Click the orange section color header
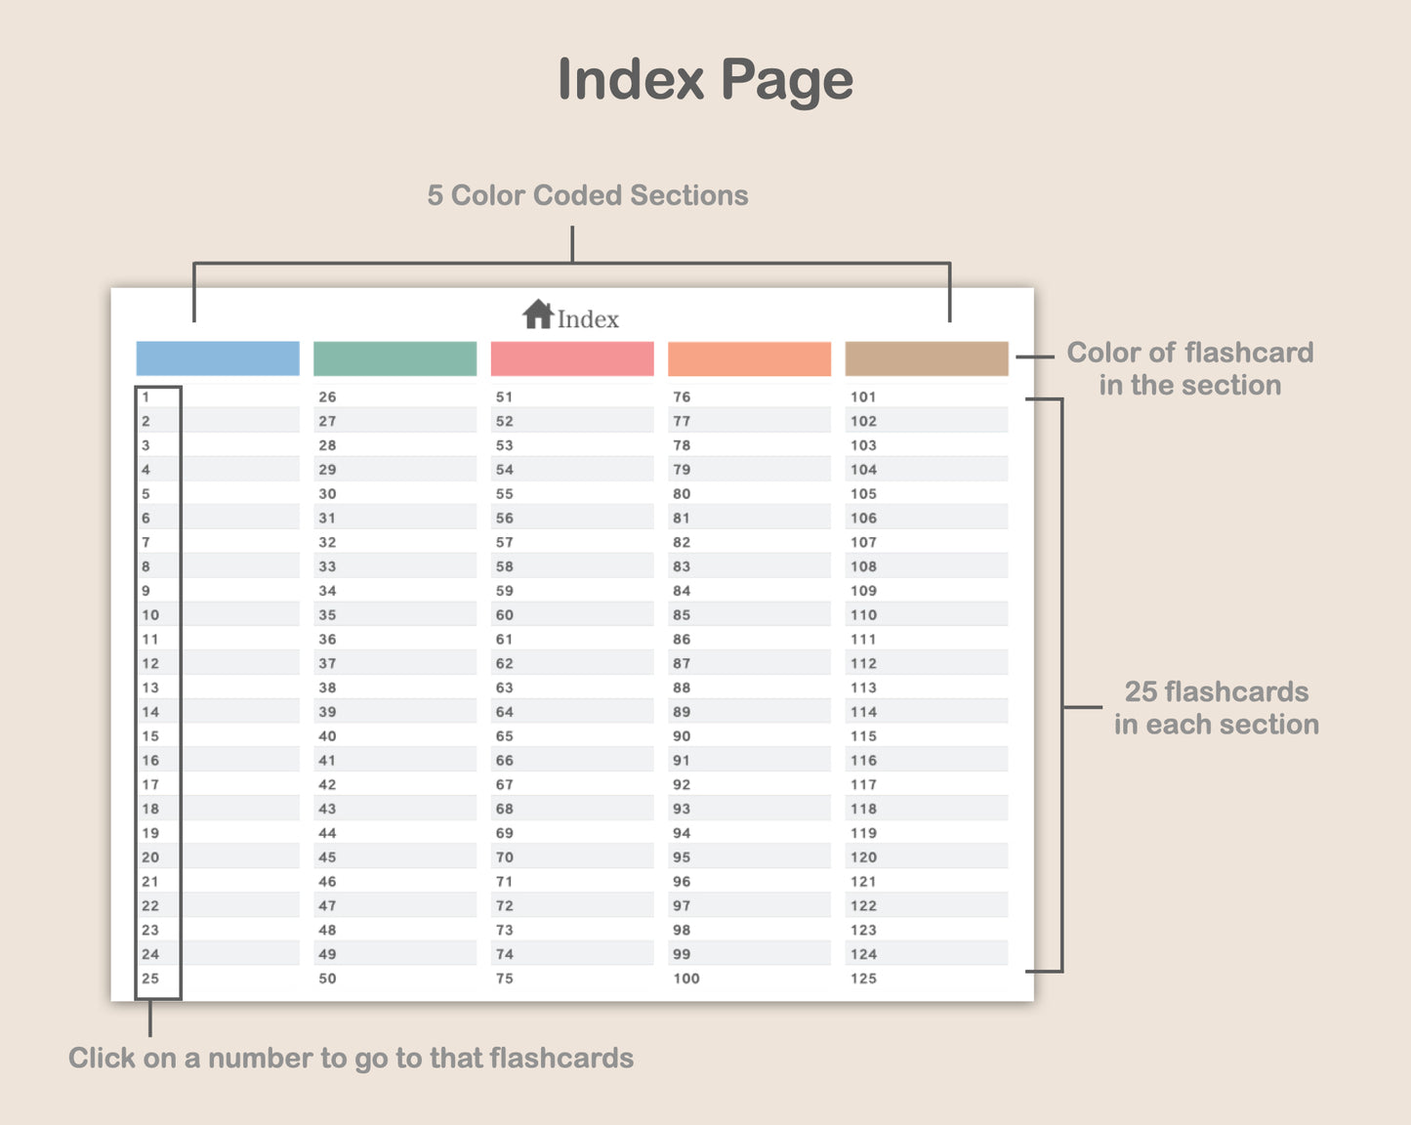1411x1125 pixels. pos(749,358)
